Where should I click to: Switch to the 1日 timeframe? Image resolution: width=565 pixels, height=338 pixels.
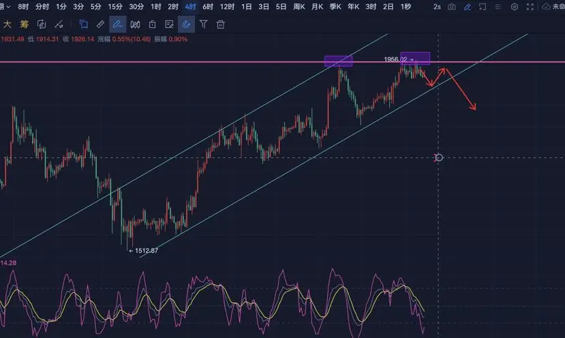click(247, 7)
